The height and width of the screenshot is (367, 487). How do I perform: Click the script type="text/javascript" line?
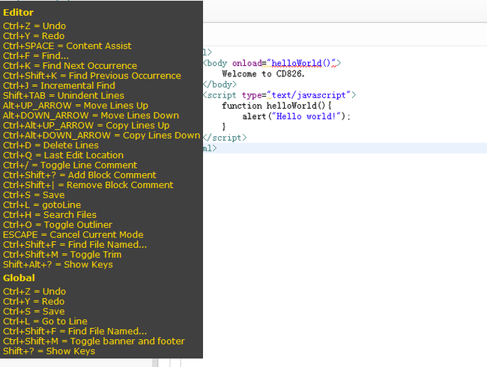[279, 95]
